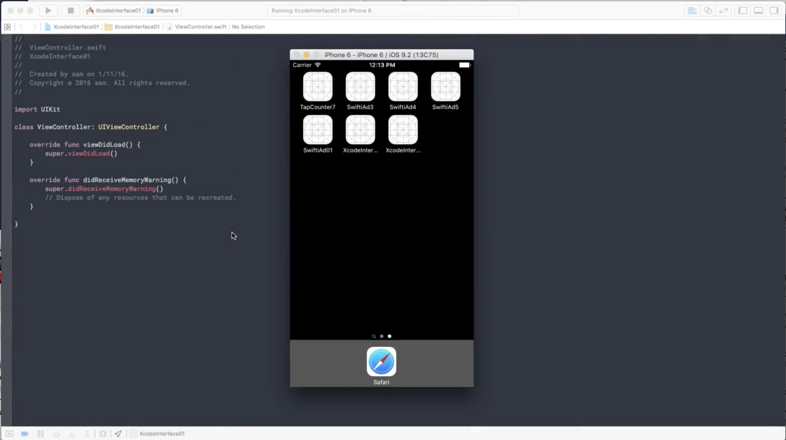The height and width of the screenshot is (440, 786).
Task: Stop the running app
Action: coord(70,10)
